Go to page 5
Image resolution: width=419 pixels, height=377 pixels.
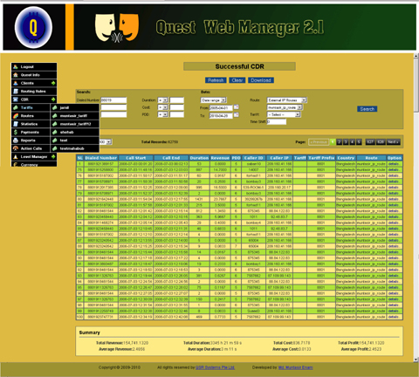pos(359,142)
